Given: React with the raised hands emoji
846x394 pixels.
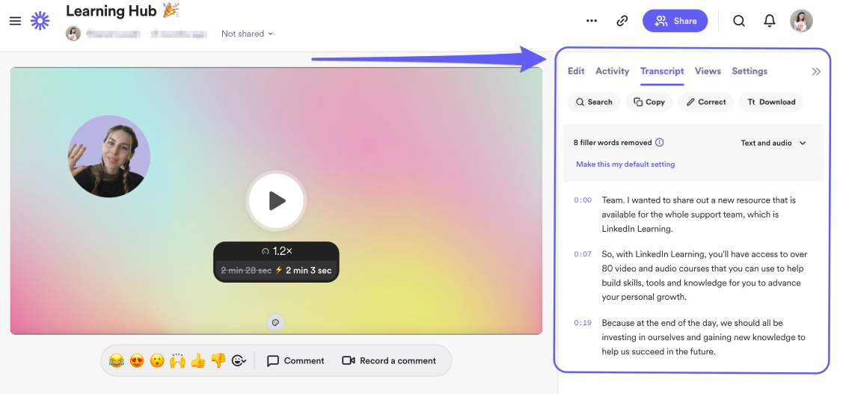Looking at the screenshot, I should (177, 360).
